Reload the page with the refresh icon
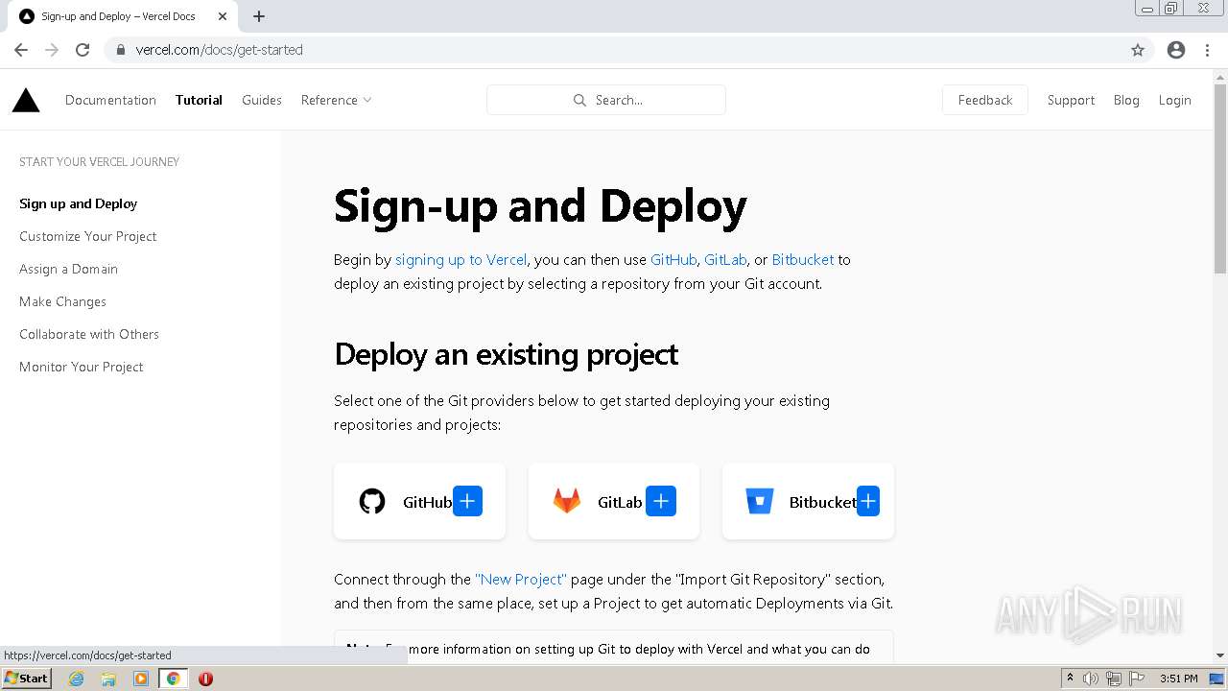The image size is (1228, 691). pyautogui.click(x=83, y=50)
